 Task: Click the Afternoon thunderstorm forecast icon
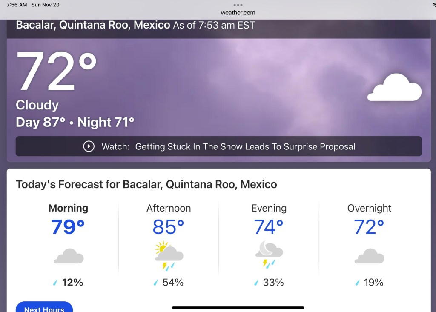pyautogui.click(x=169, y=256)
